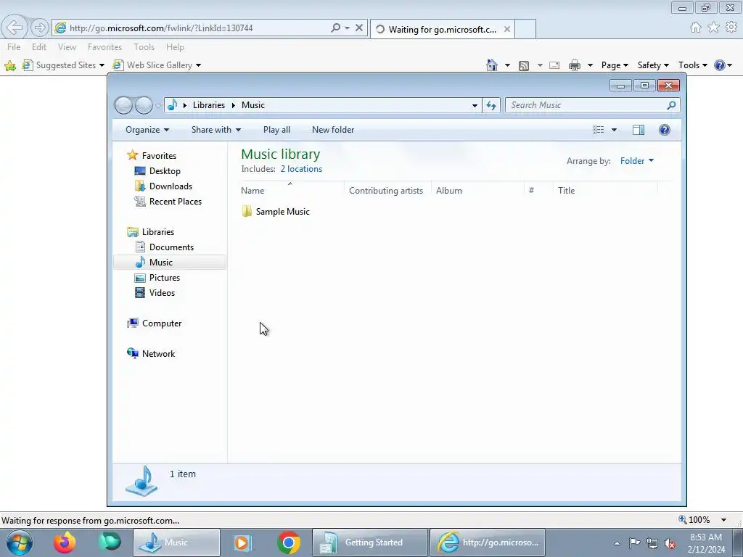Click New folder button
Screen dimensions: 743x557
click(x=333, y=130)
